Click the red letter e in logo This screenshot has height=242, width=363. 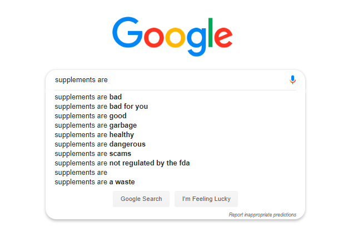click(x=223, y=37)
